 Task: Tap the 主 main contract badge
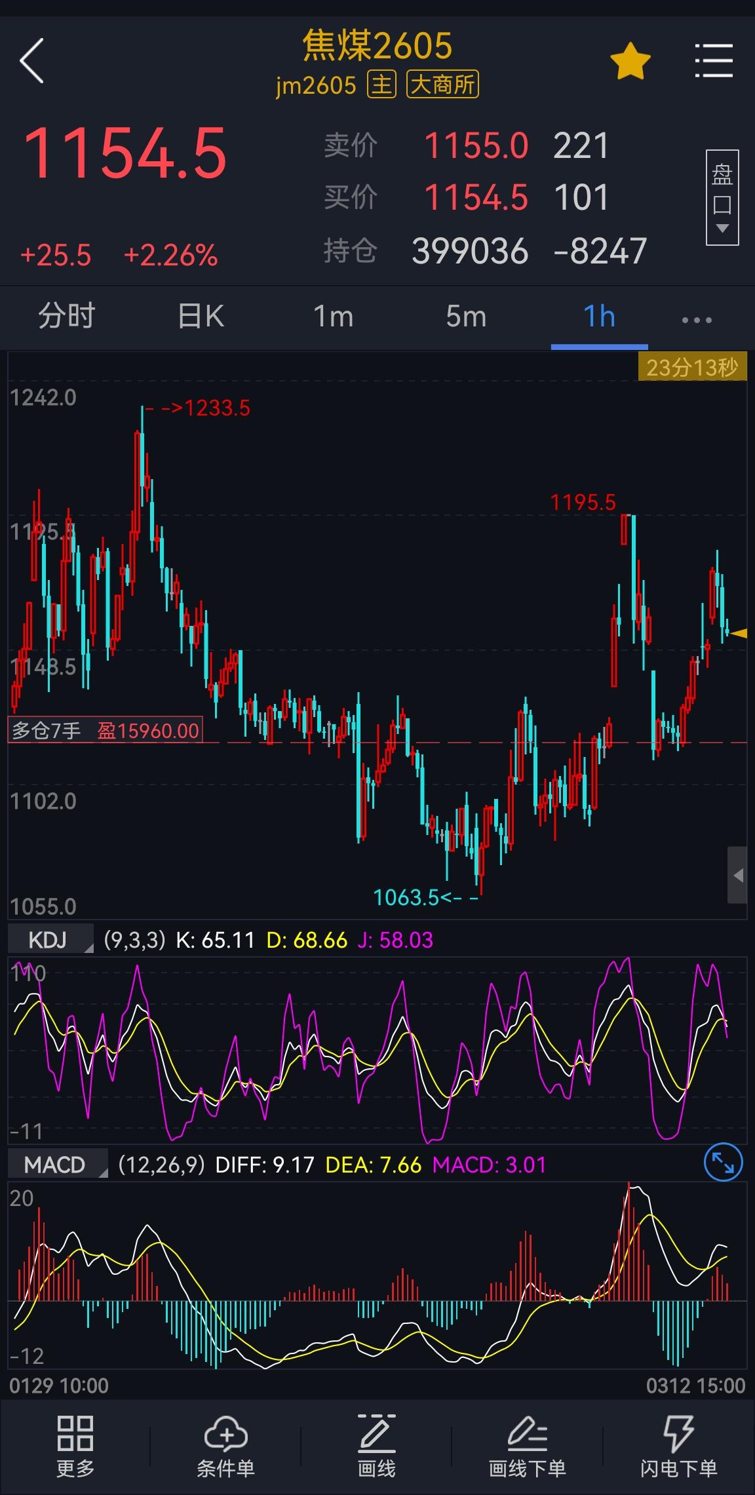[381, 85]
